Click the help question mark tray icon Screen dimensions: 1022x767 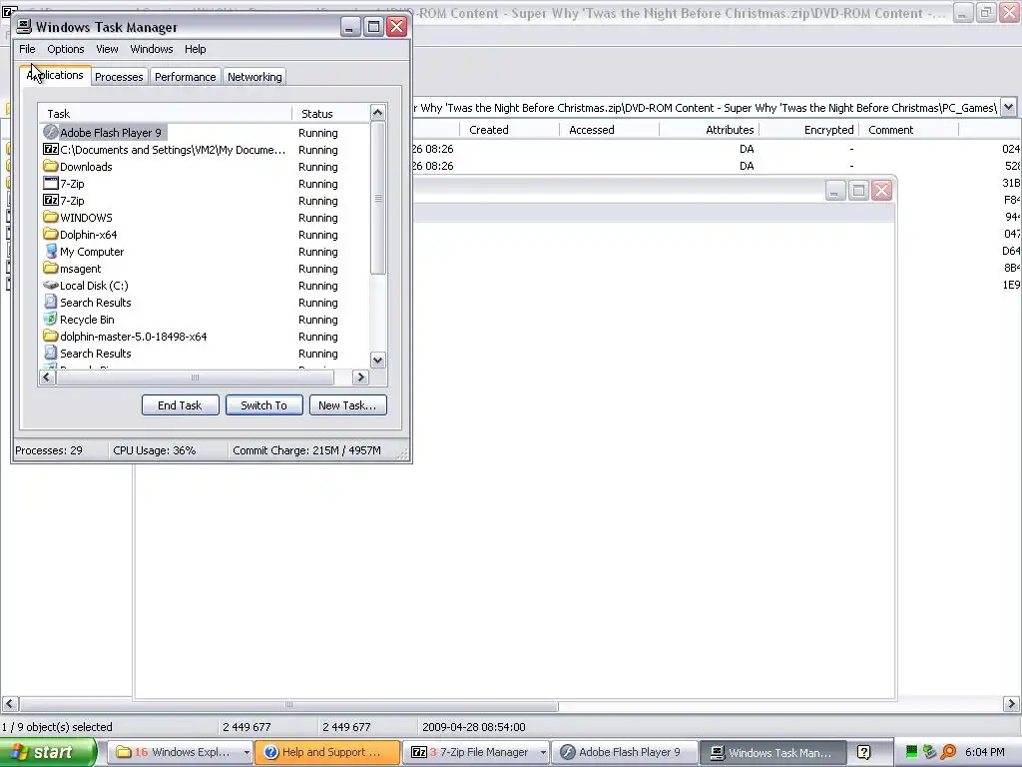[863, 753]
